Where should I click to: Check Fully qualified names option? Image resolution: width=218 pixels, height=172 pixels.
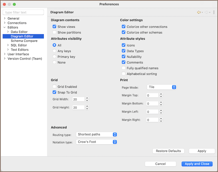pos(124,68)
